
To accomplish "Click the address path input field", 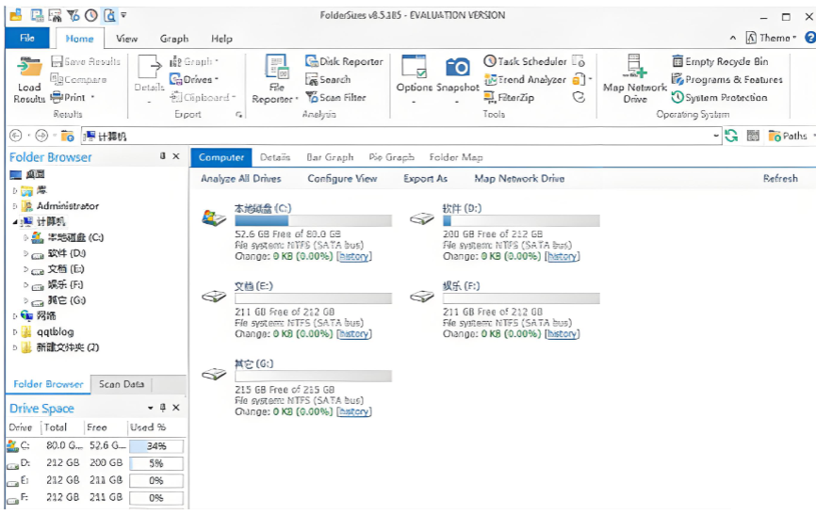I will tap(396, 136).
